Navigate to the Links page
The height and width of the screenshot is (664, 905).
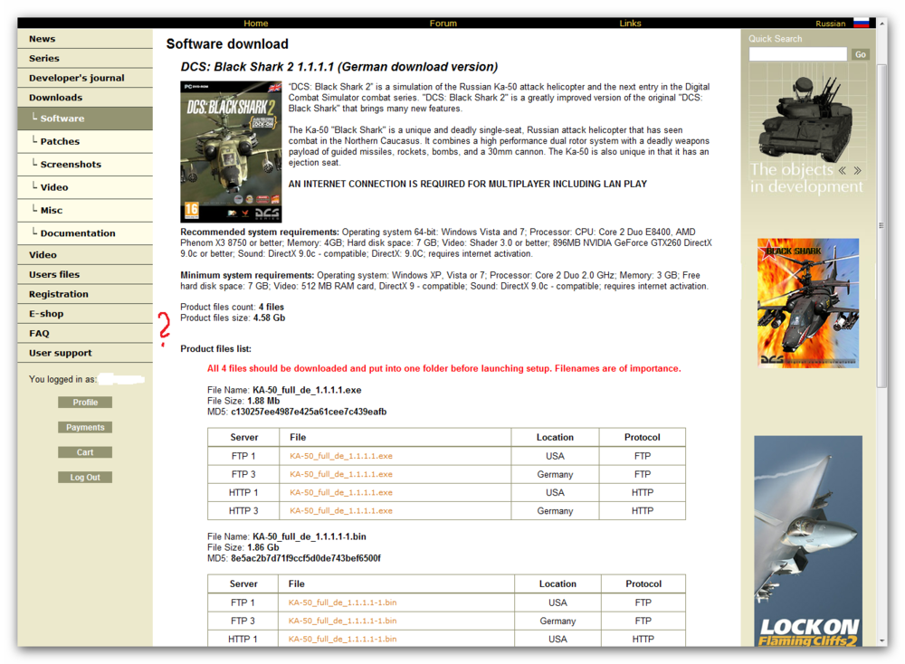[x=630, y=23]
